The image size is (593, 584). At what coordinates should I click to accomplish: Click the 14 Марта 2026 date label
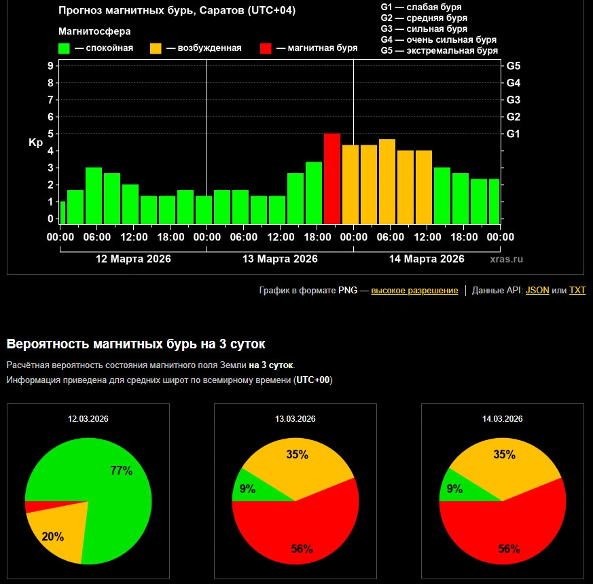coord(427,259)
